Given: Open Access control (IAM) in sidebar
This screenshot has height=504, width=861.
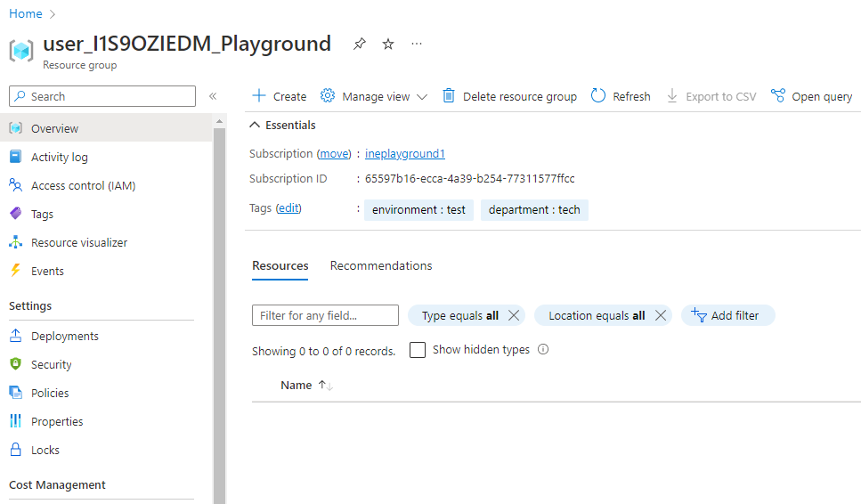Looking at the screenshot, I should click(83, 185).
